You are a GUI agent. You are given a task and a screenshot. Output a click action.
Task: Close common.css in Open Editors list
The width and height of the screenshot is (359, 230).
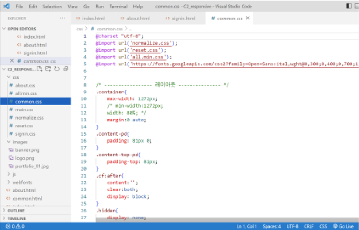(12, 61)
